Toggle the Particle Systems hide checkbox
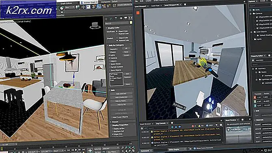The width and height of the screenshot is (272, 153). tap(109, 67)
